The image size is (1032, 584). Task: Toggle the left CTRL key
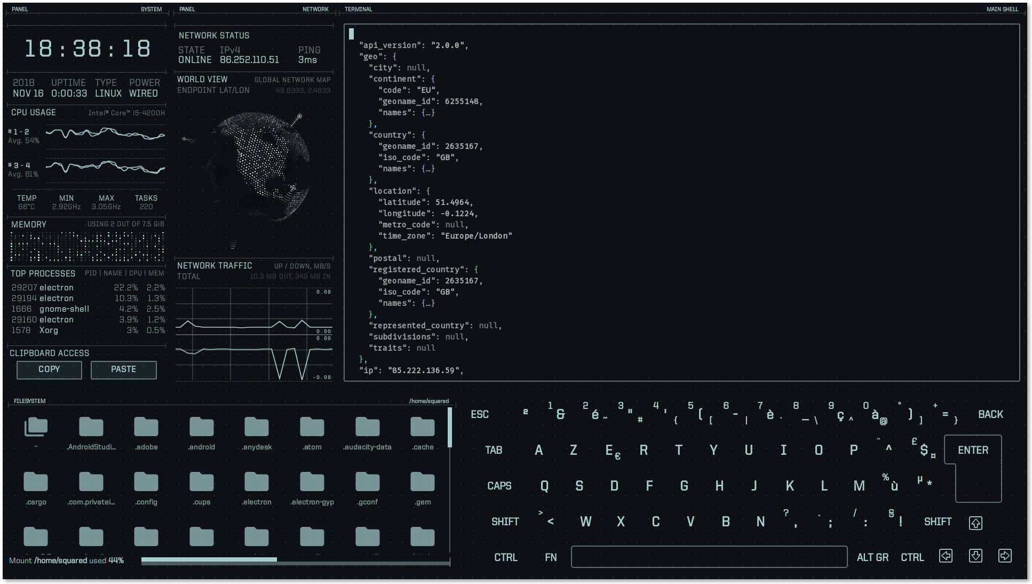click(506, 557)
